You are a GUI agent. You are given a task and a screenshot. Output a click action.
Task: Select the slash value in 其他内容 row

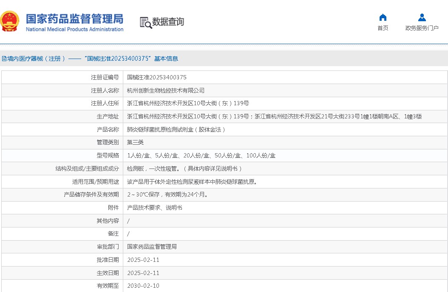128,221
